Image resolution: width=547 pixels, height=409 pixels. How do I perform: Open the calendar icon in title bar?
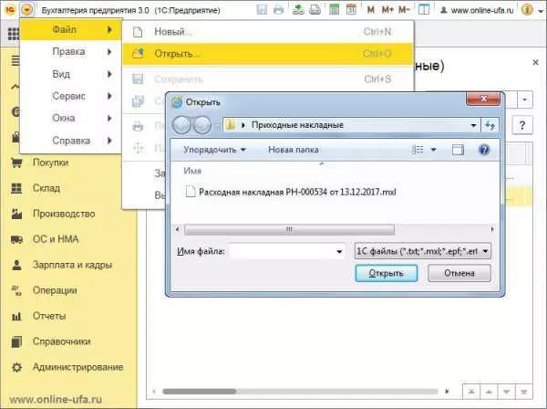(351, 9)
